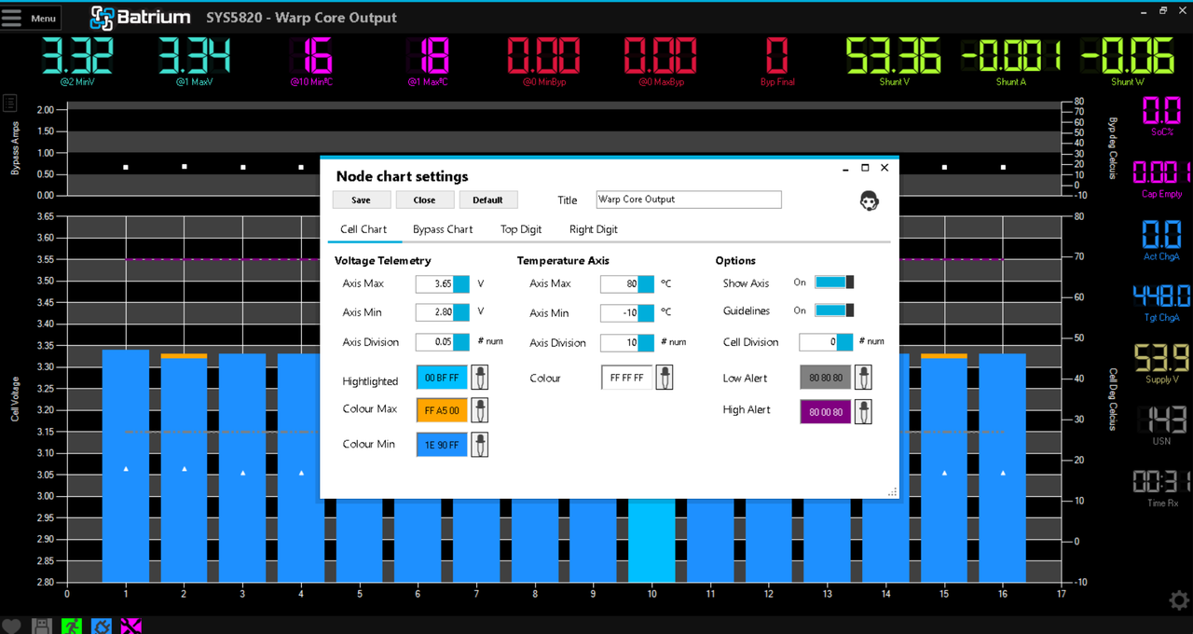The width and height of the screenshot is (1193, 634).
Task: Click the Highlighted 00 BF FF swatch
Action: pyautogui.click(x=442, y=378)
